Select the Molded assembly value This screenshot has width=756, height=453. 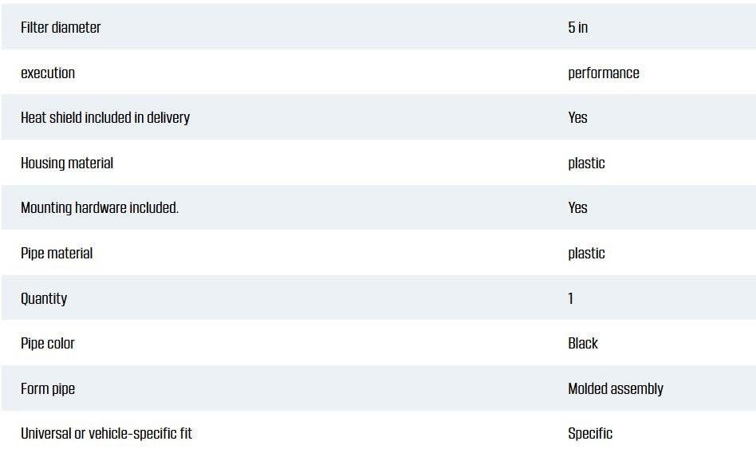click(x=616, y=388)
